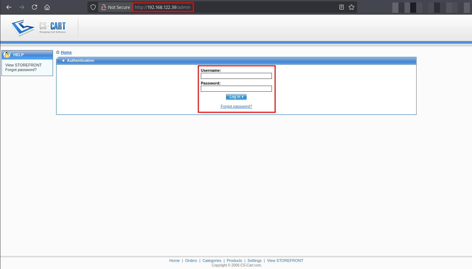Click the shield tracking protection icon
Screen dimensions: 472x269
point(93,7)
